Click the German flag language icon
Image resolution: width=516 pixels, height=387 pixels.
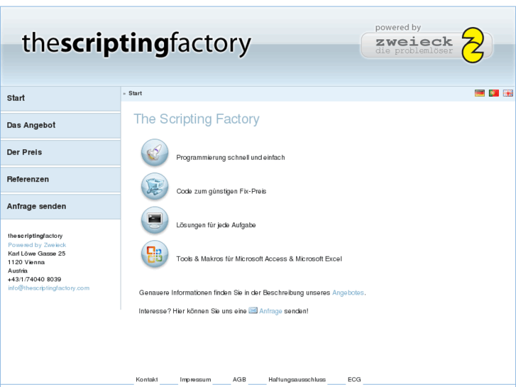[480, 93]
